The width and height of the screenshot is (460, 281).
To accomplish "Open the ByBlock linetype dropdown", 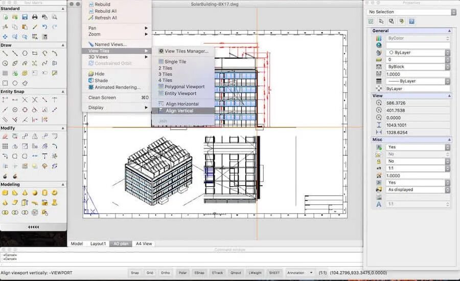I will coord(418,67).
